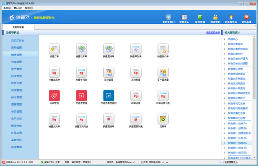Screen dimensions: 258x166
Task: Expand the 销售订单查询 arrow in right panel
Action: pyautogui.click(x=224, y=44)
